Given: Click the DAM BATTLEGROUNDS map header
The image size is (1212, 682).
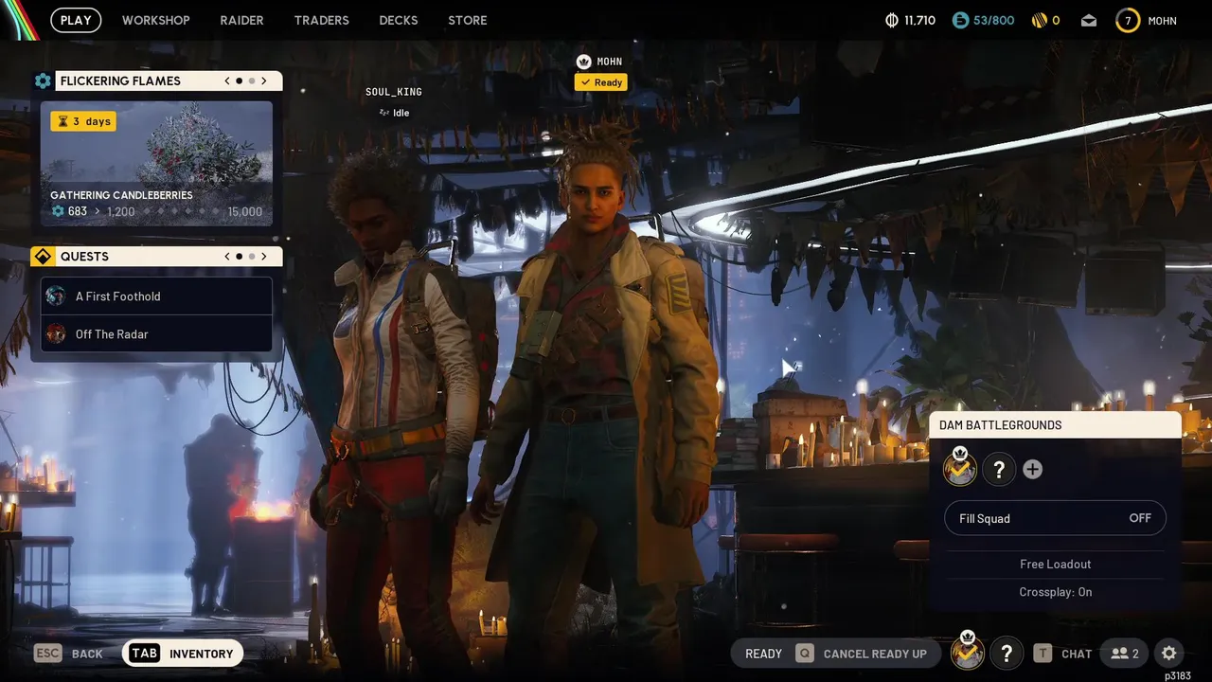Looking at the screenshot, I should click(1055, 424).
